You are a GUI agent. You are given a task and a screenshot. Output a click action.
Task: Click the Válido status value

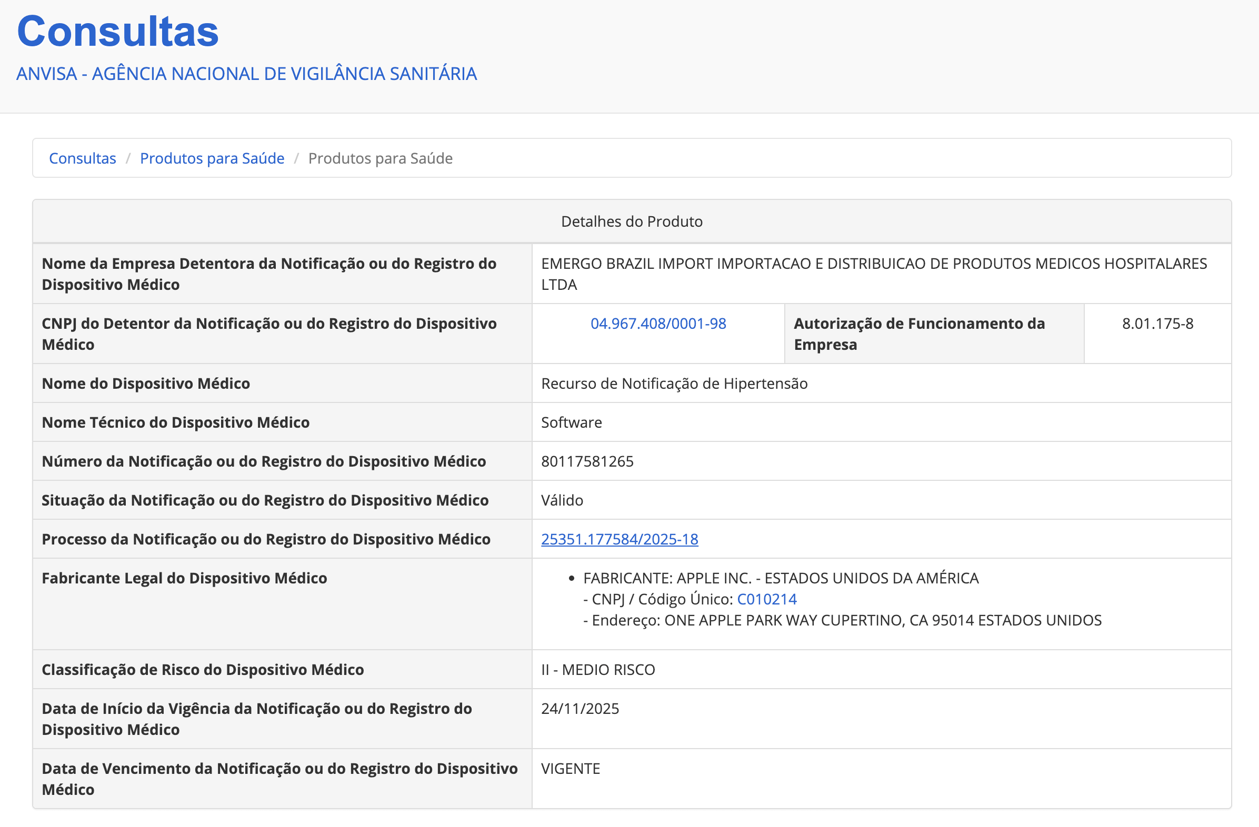click(561, 500)
